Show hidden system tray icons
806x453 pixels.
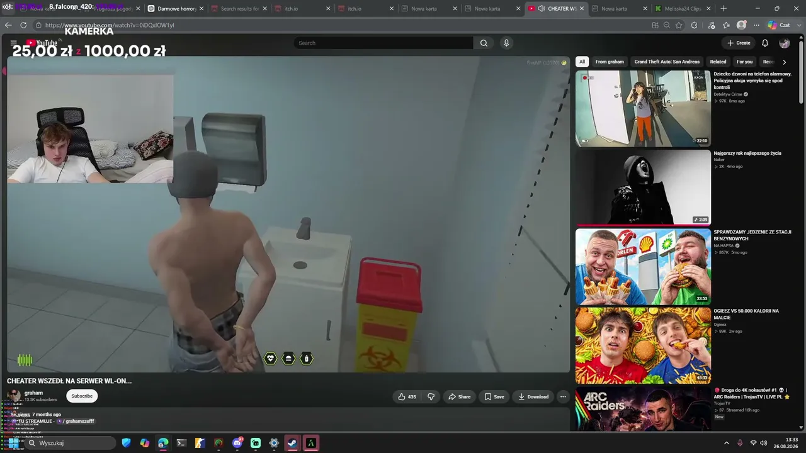pyautogui.click(x=726, y=443)
